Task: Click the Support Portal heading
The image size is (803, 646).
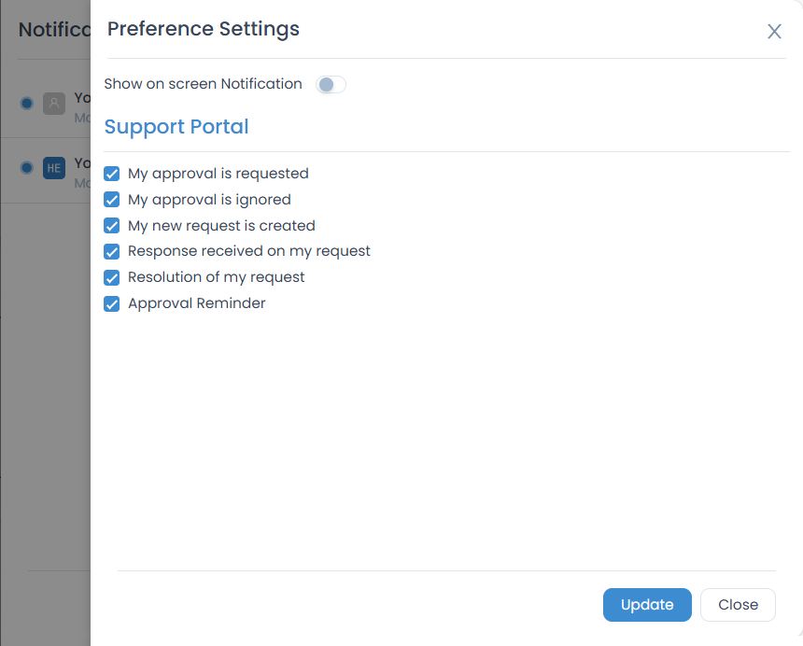Action: [176, 126]
